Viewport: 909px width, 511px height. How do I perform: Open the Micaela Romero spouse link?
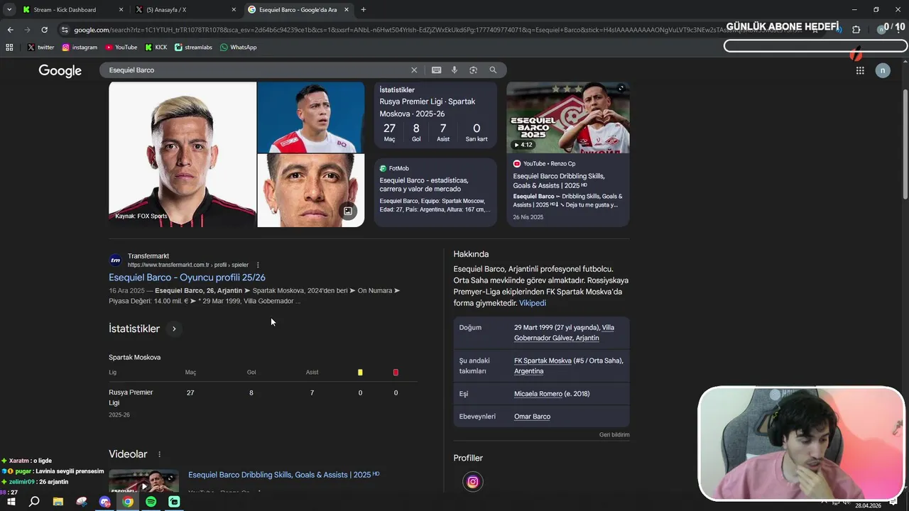click(x=538, y=394)
